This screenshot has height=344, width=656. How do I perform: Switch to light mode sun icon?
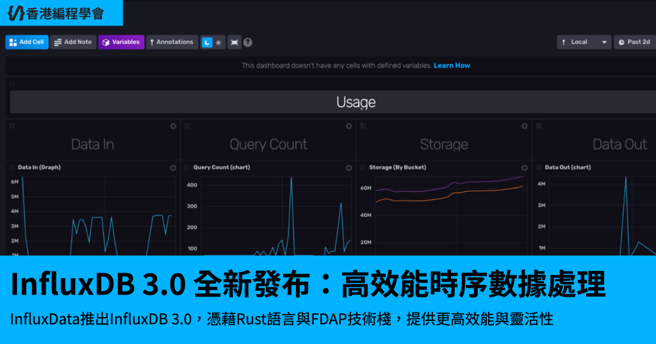point(219,42)
